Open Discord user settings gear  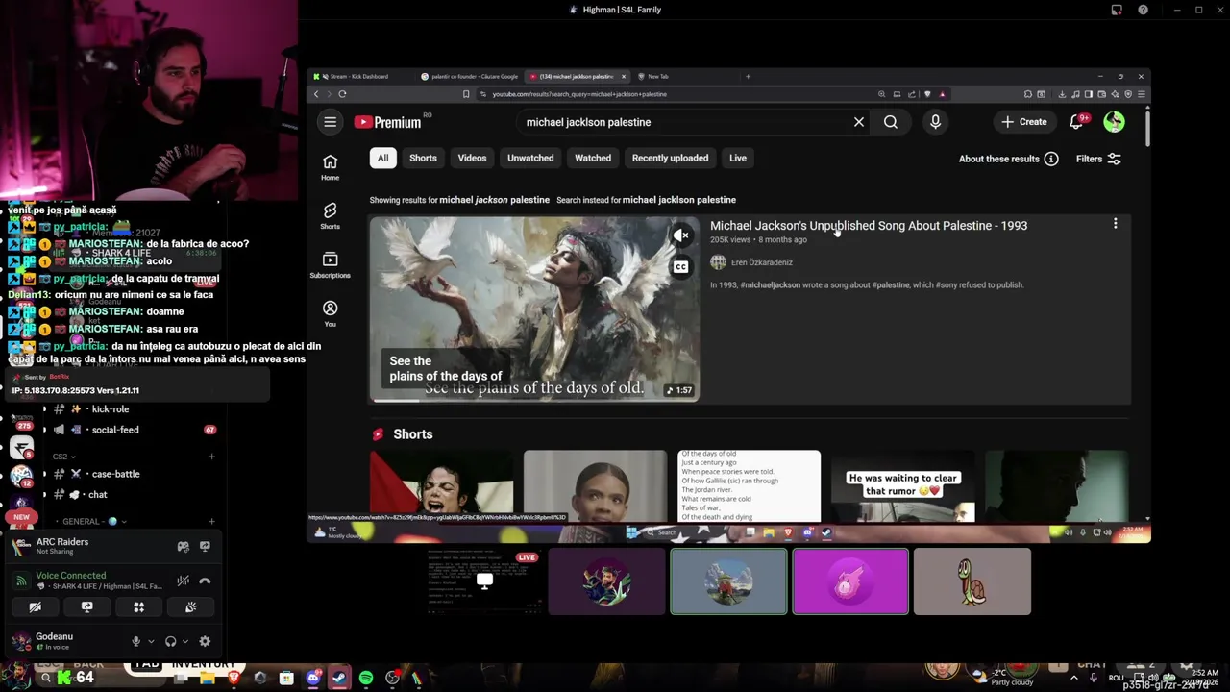tap(205, 641)
